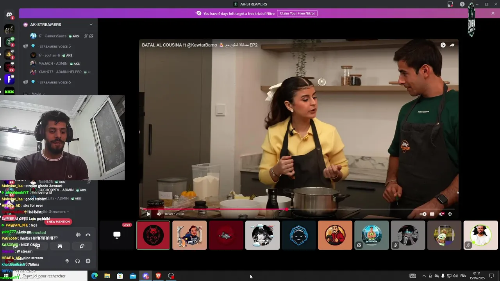This screenshot has height=281, width=500.
Task: Open the A51 server icon
Action: point(9,30)
